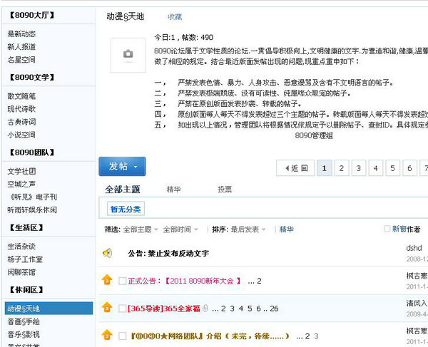This screenshot has width=428, height=347.
Task: Open 最新动态 in sidebar
Action: pos(21,33)
